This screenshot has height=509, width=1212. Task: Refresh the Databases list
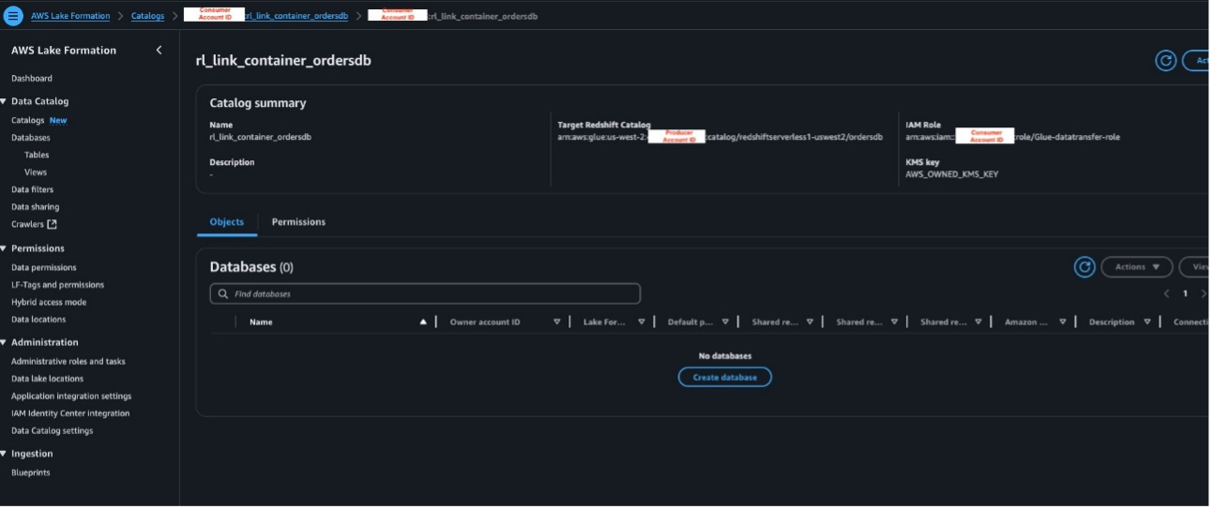[x=1084, y=267]
